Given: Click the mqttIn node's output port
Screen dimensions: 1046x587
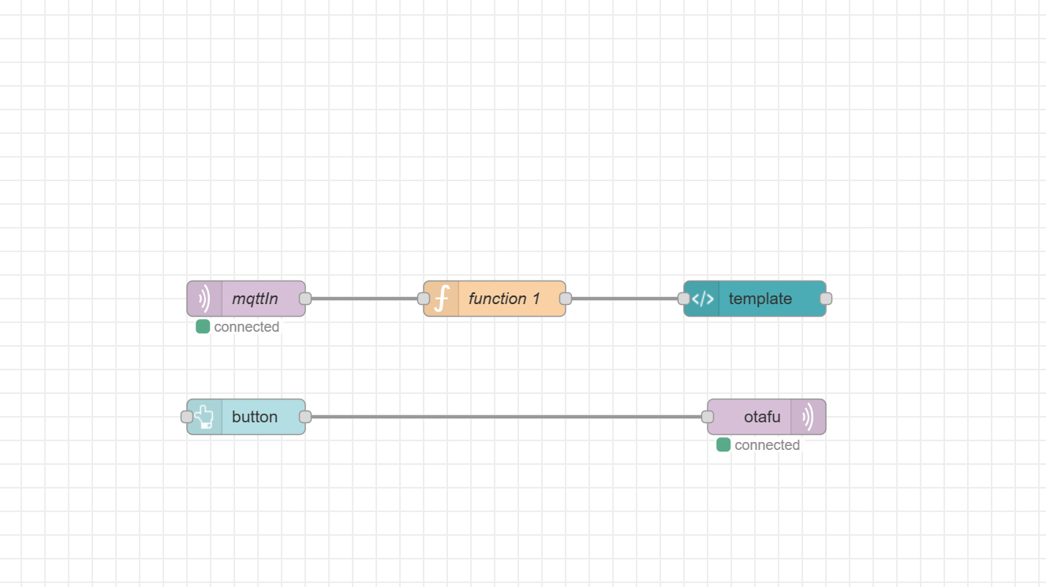Looking at the screenshot, I should 305,299.
